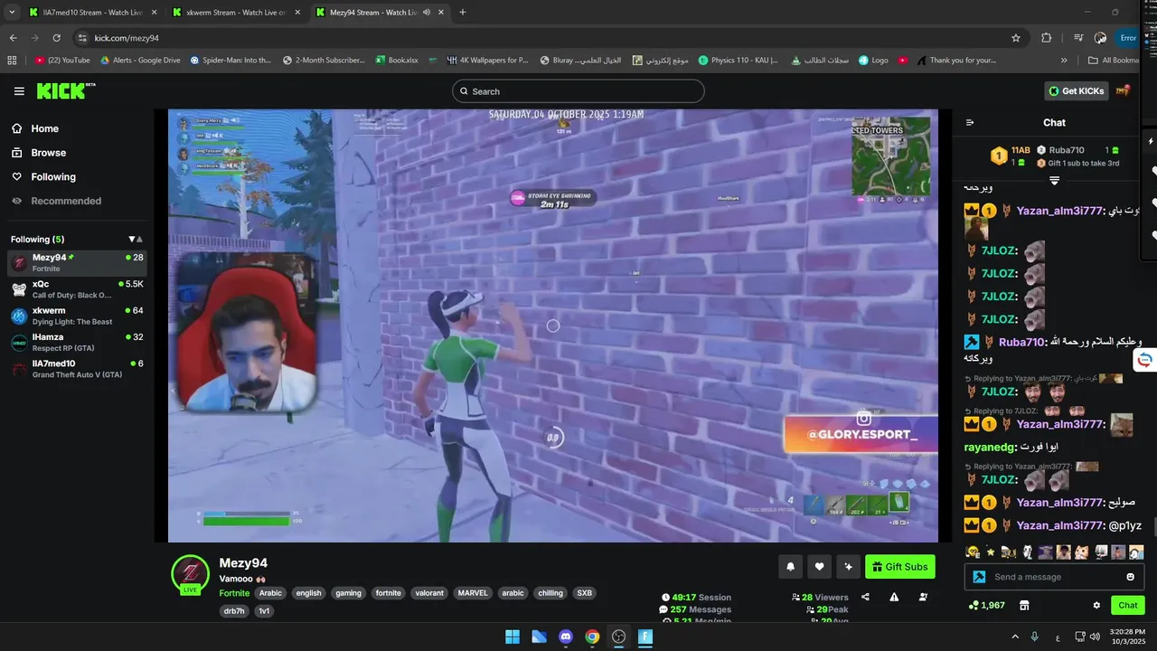The width and height of the screenshot is (1157, 651).
Task: Open browser apps grid icon
Action: pyautogui.click(x=12, y=61)
